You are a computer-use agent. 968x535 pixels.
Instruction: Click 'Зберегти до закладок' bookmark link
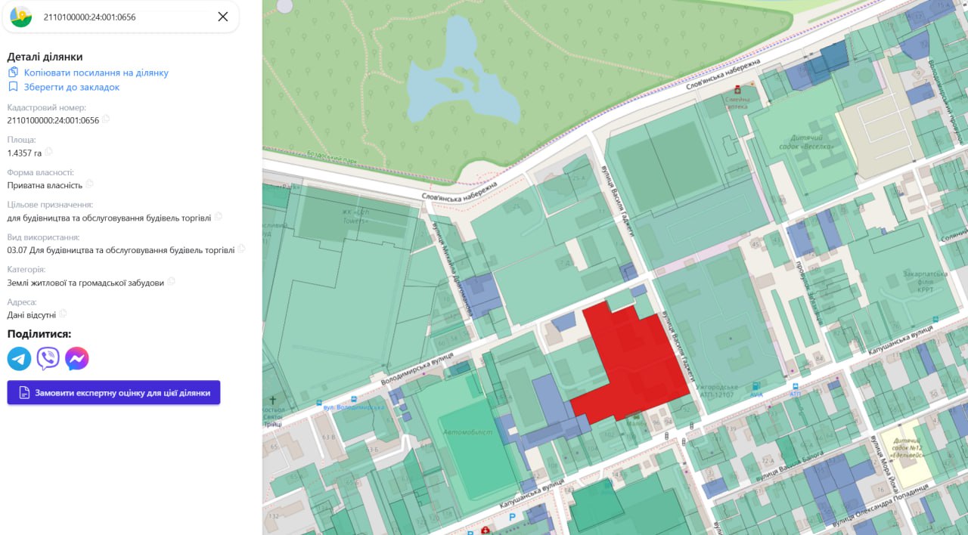tap(72, 87)
